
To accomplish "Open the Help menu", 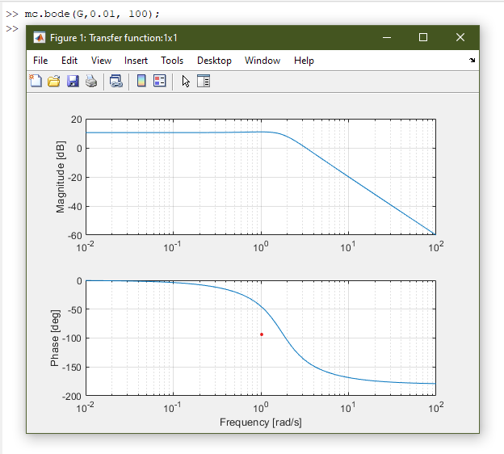I will [x=304, y=61].
